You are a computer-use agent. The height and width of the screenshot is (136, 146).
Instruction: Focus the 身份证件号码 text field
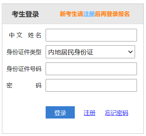[x=91, y=69]
